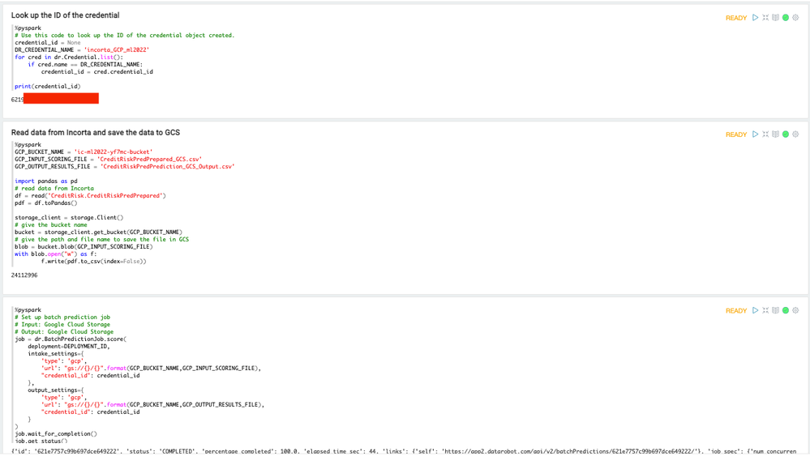810x456 pixels.
Task: Click 'Read data from Incorta' paragraph title
Action: (x=95, y=133)
